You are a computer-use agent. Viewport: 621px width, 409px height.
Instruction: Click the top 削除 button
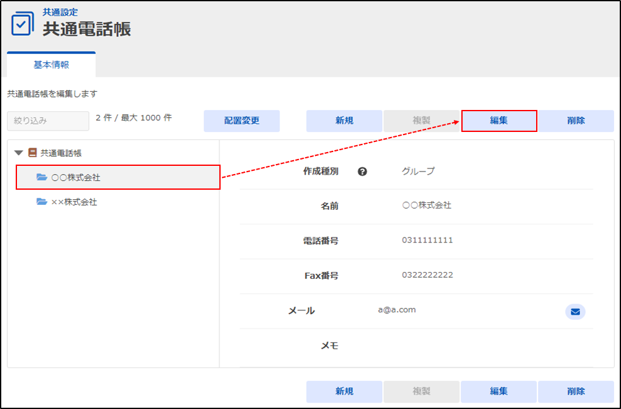[x=576, y=121]
